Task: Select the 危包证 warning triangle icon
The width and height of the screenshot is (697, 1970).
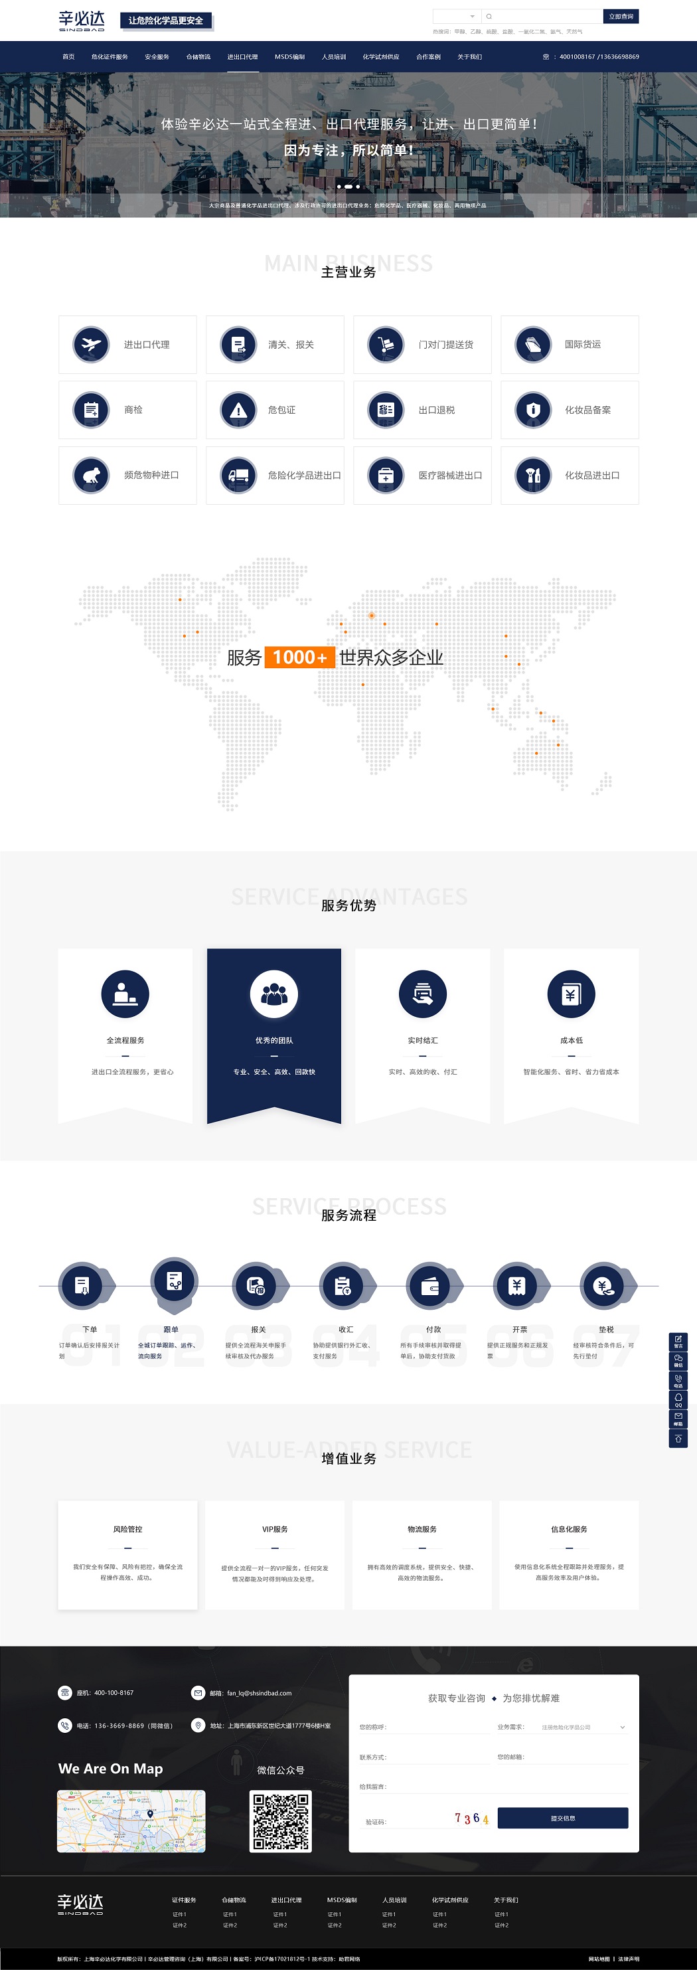Action: pos(238,410)
